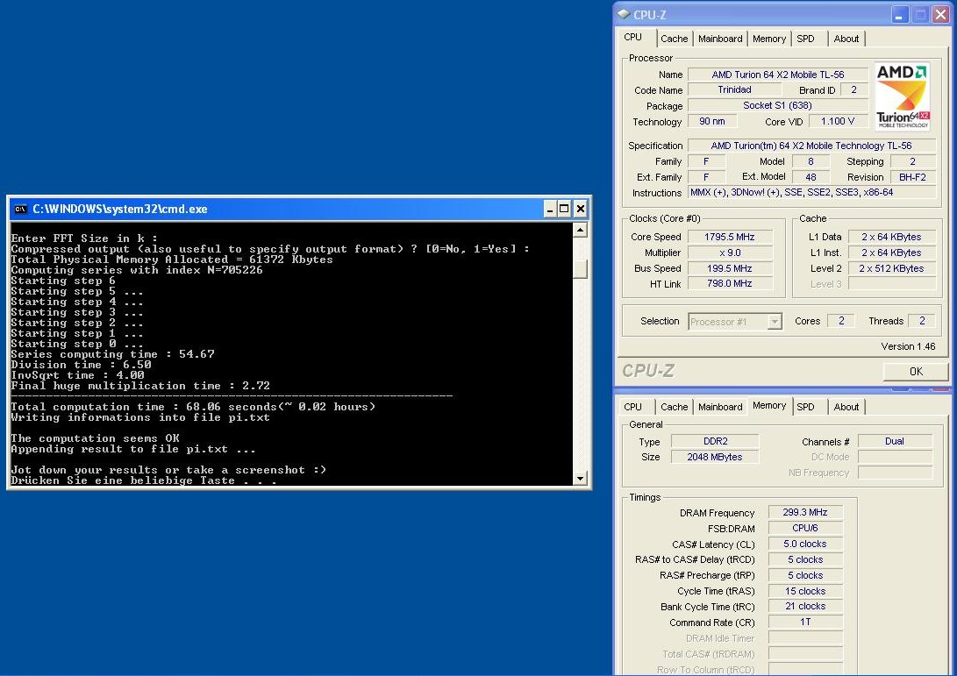The height and width of the screenshot is (676, 957).
Task: Click the processor Name field value
Action: pyautogui.click(x=777, y=75)
